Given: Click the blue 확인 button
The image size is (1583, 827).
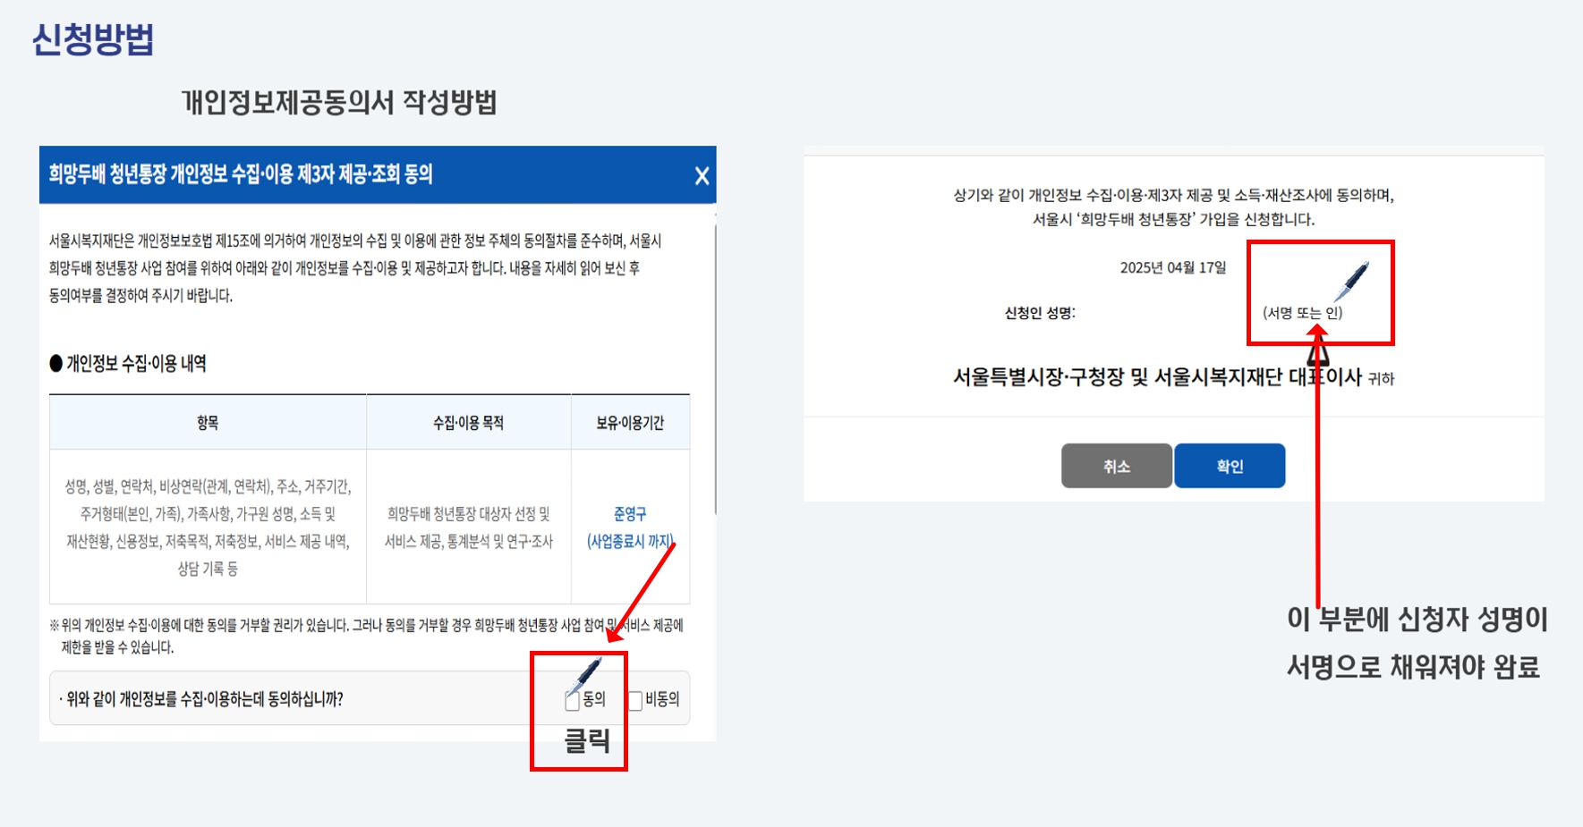Looking at the screenshot, I should pos(1230,465).
